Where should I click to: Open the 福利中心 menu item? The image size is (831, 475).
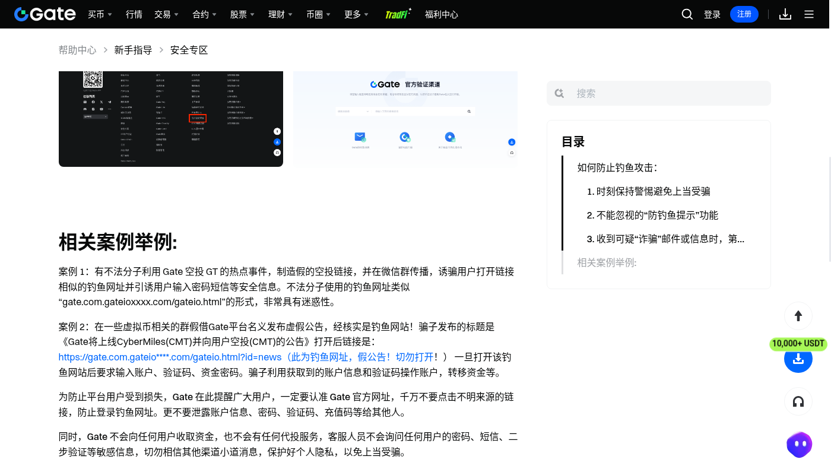[442, 14]
